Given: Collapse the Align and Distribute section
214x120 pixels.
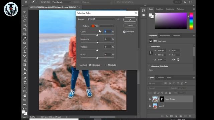Looking at the screenshot, I should pos(149,66).
